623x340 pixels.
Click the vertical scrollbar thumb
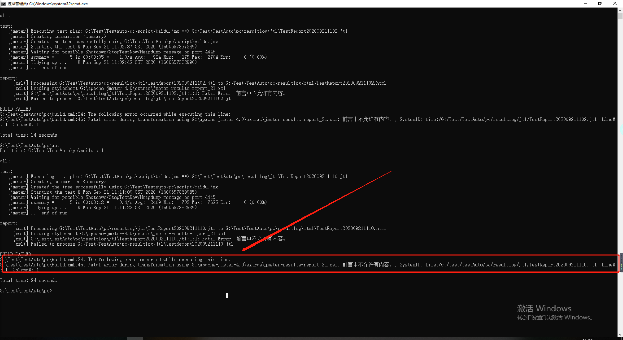pos(620,16)
